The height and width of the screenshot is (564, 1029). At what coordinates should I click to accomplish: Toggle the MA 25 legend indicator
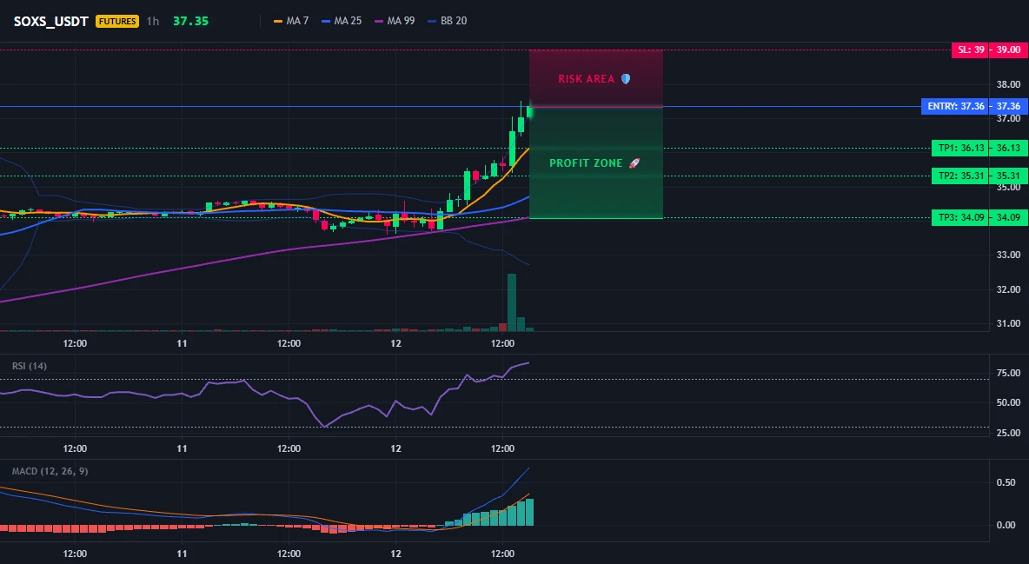point(342,21)
